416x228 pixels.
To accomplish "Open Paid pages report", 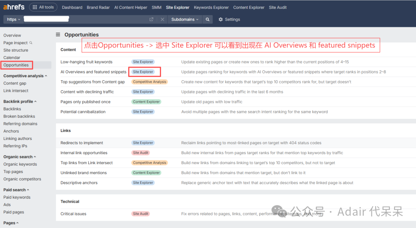I will point(14,212).
